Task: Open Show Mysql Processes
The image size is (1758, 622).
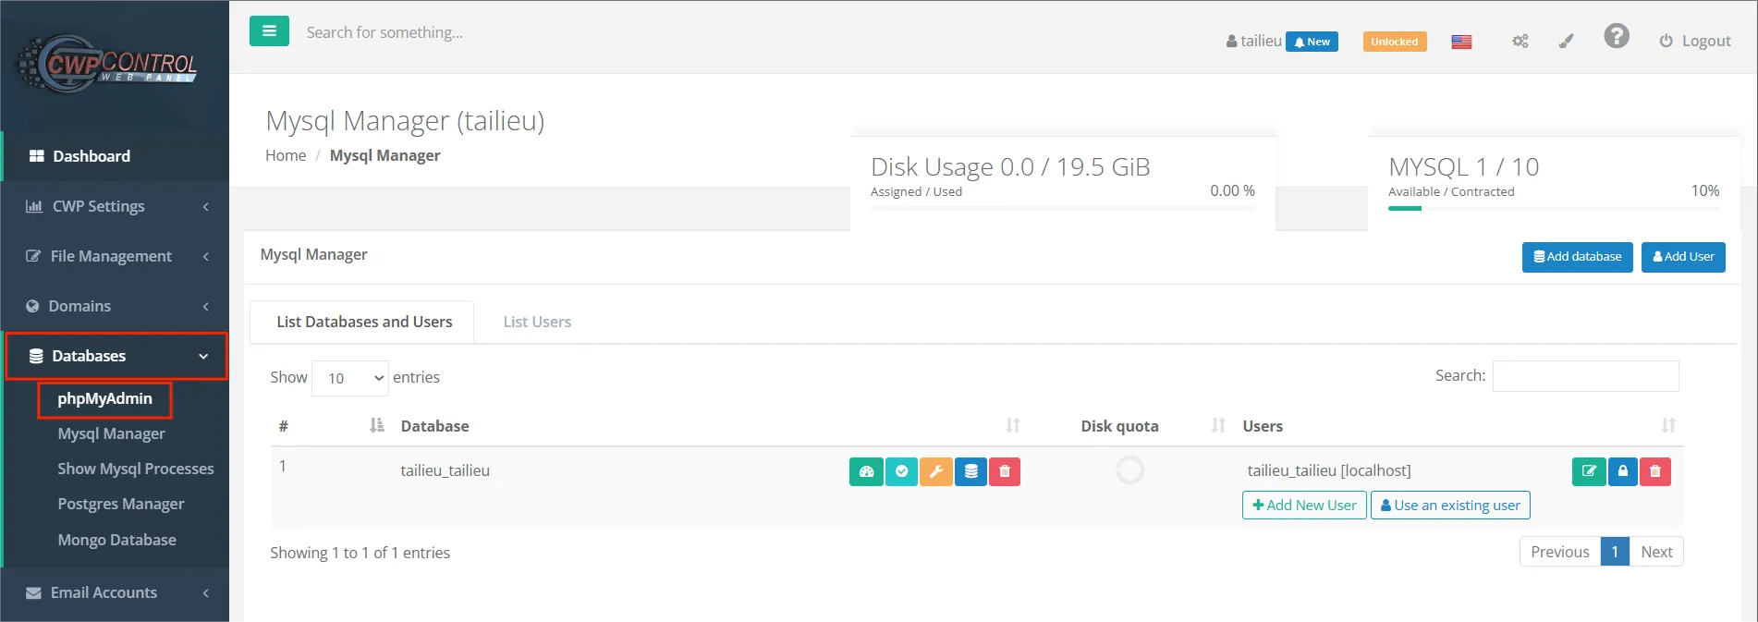Action: (x=136, y=469)
